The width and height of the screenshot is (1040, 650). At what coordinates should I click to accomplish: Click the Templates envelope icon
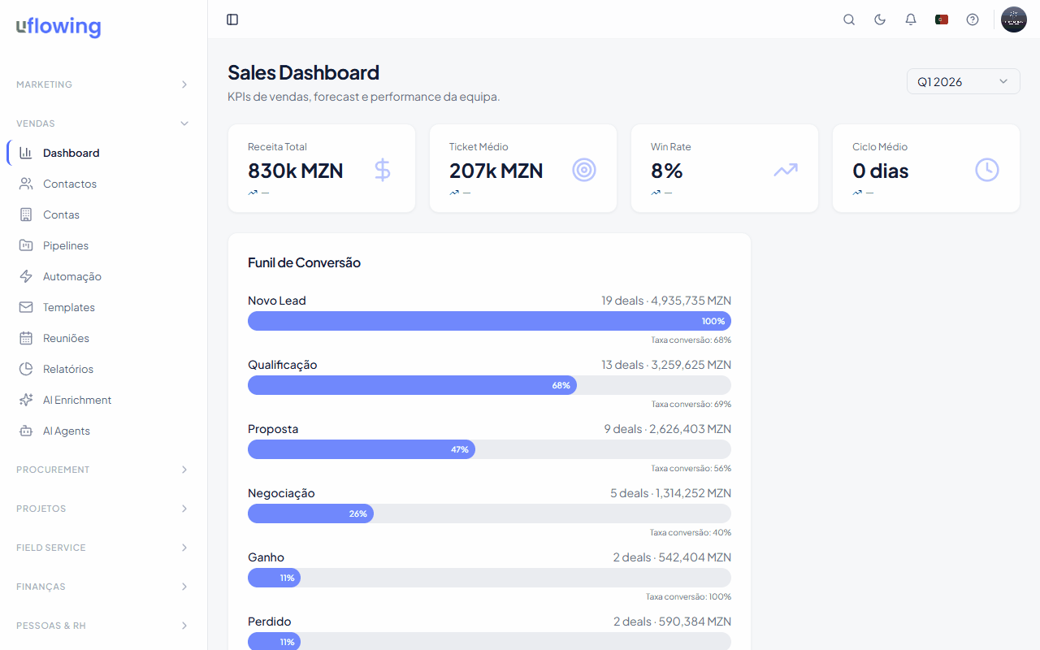pyautogui.click(x=26, y=307)
